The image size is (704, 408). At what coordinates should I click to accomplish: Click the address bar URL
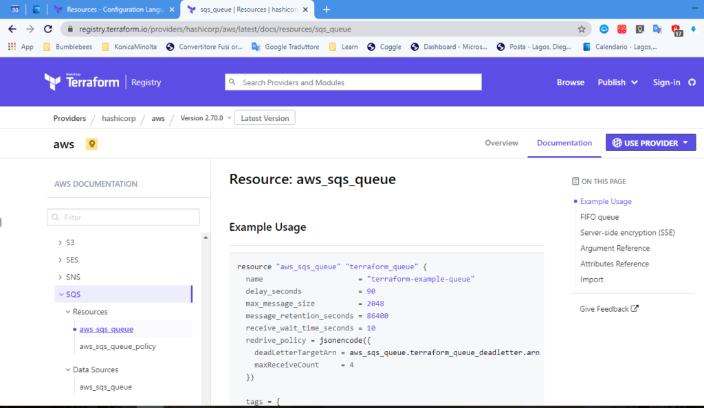click(x=215, y=29)
